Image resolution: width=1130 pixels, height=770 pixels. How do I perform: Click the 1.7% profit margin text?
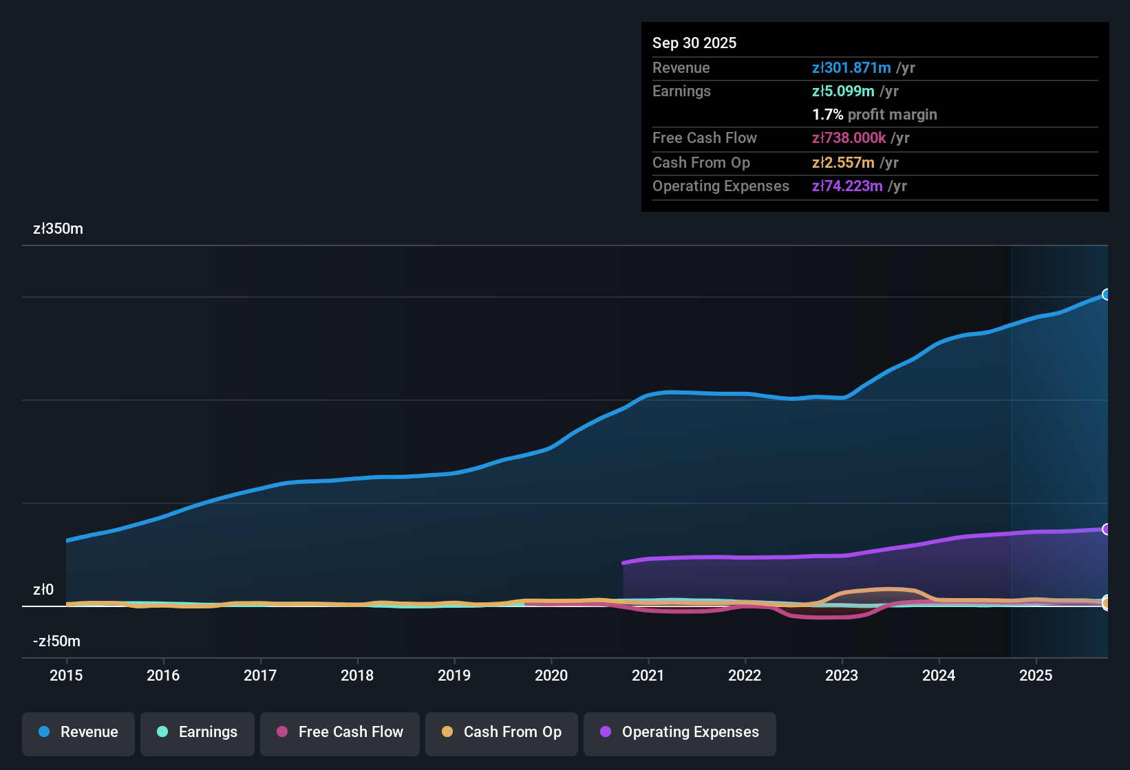click(875, 115)
